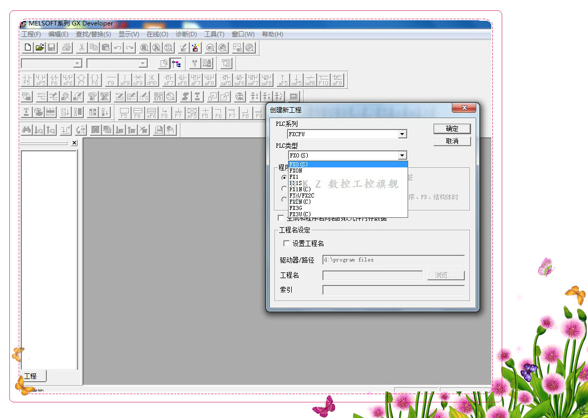Click the binoculars find icon

27,130
